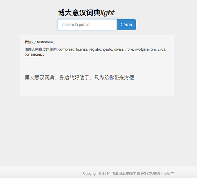Click the 周围人刚查过的单词 label
The height and width of the screenshot is (178, 197).
point(41,49)
